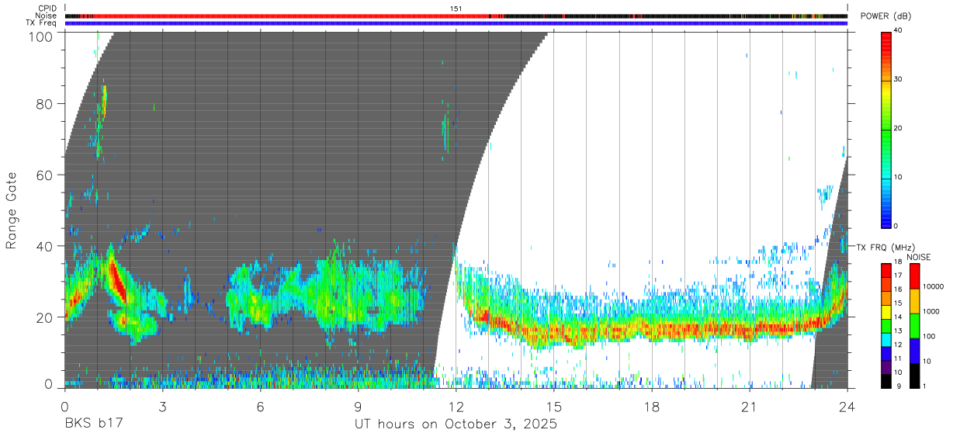Viewport: 953px width, 440px height.
Task: Click the NOISE color scale bar
Action: click(916, 325)
